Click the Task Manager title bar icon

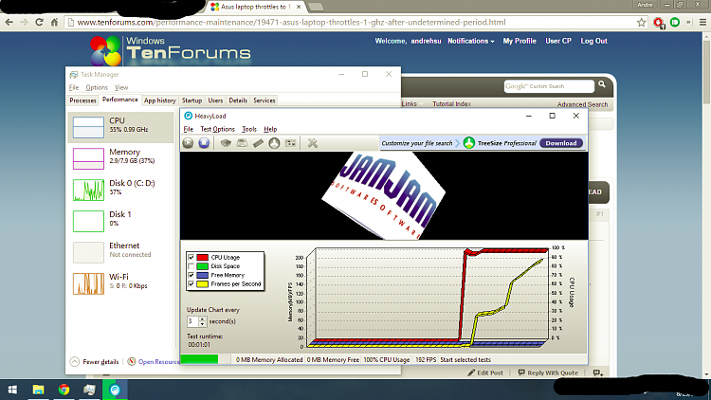73,74
